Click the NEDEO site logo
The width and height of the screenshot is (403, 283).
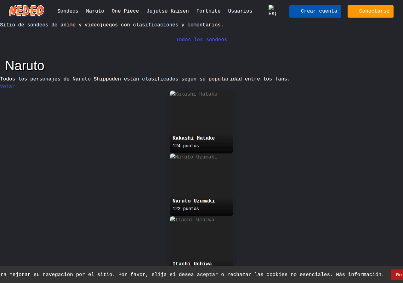coord(27,11)
